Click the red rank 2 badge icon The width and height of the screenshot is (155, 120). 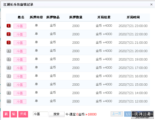(9, 34)
